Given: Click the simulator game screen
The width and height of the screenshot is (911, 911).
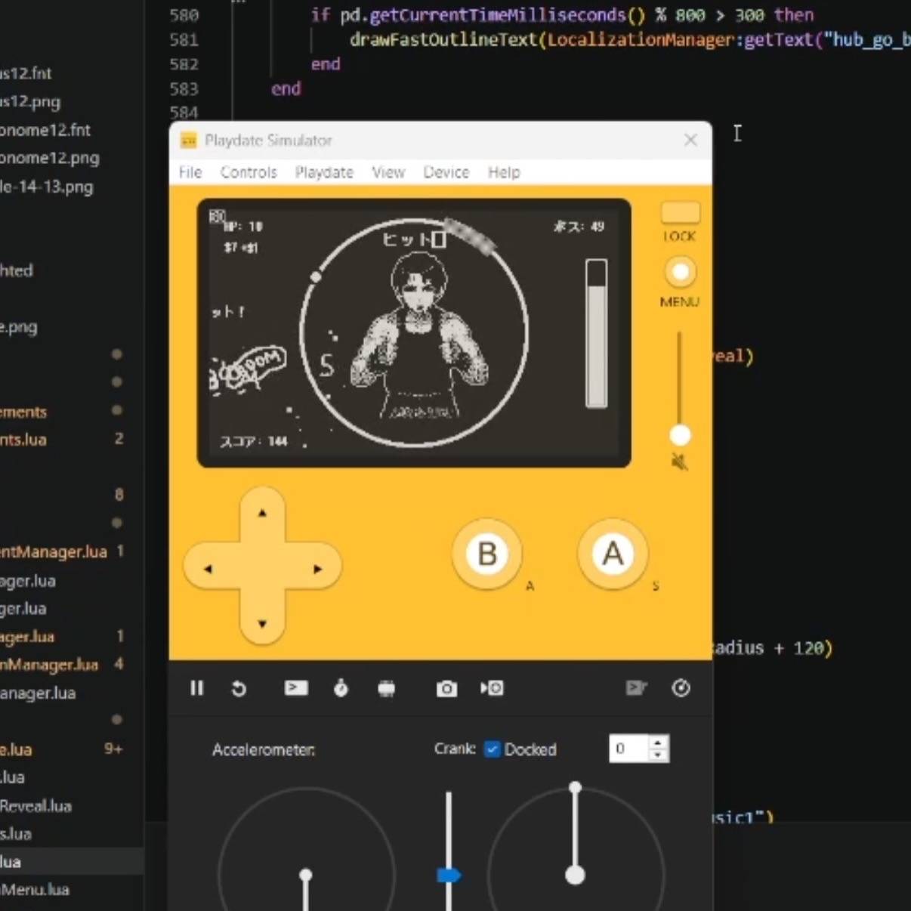Looking at the screenshot, I should (414, 333).
